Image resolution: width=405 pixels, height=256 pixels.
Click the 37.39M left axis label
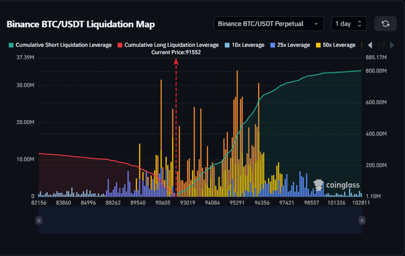(25, 57)
